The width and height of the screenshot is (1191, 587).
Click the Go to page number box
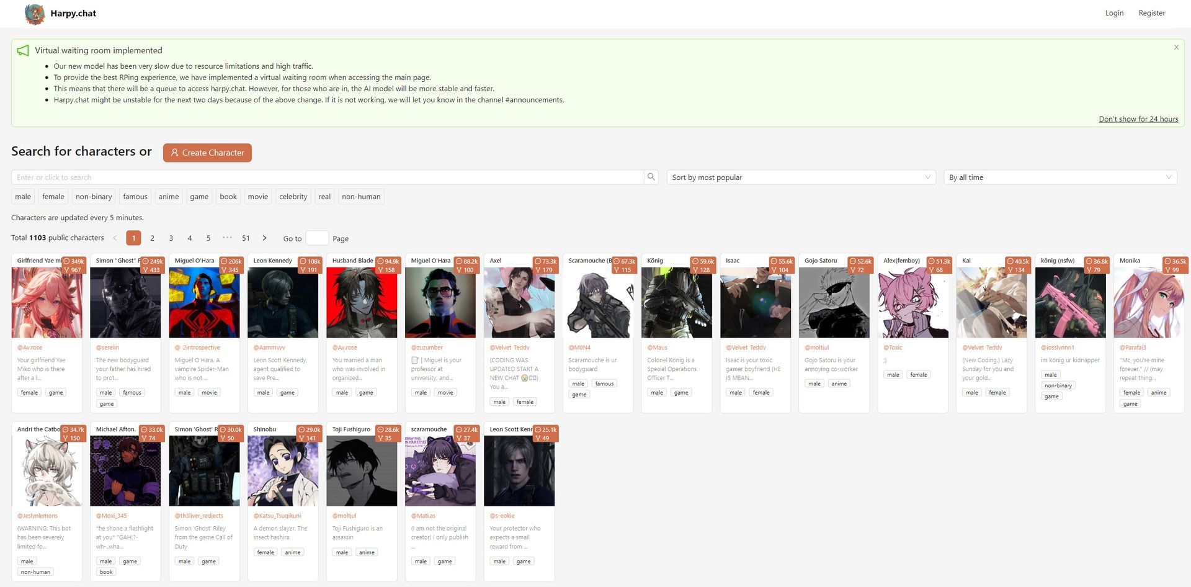[x=317, y=238]
